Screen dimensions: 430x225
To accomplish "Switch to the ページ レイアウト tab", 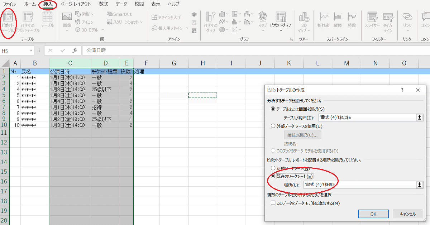I will pyautogui.click(x=76, y=4).
